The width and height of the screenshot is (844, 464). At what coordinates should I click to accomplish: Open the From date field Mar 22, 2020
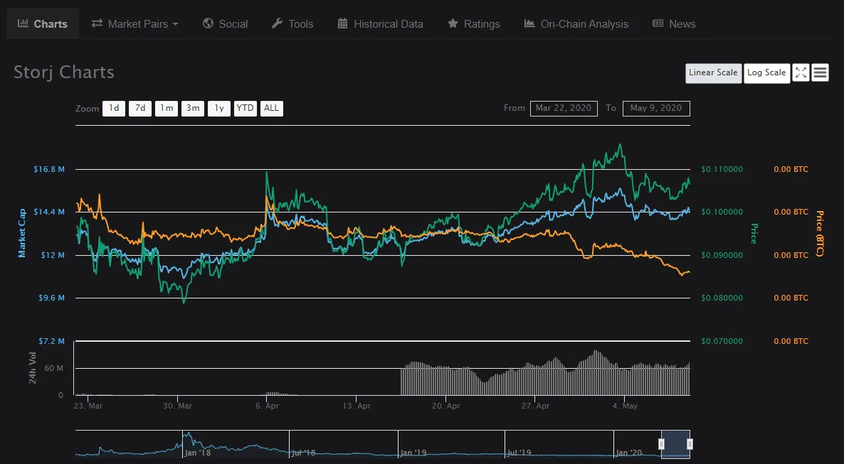(563, 108)
